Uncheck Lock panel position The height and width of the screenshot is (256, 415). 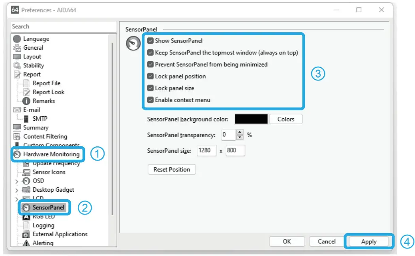click(x=150, y=76)
